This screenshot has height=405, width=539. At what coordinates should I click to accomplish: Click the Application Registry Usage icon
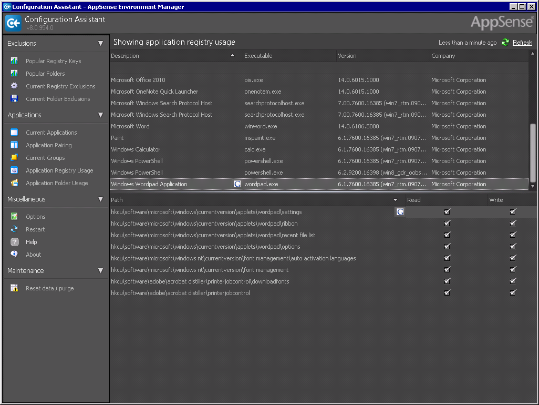pos(14,170)
